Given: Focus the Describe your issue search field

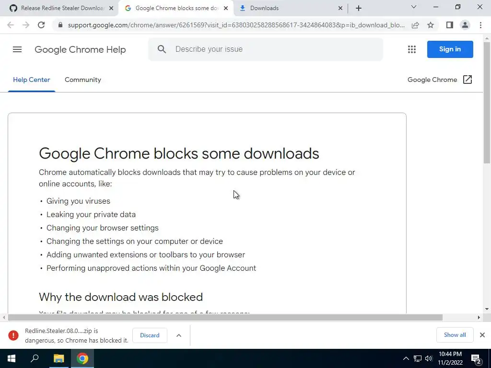Looking at the screenshot, I should pos(265,49).
